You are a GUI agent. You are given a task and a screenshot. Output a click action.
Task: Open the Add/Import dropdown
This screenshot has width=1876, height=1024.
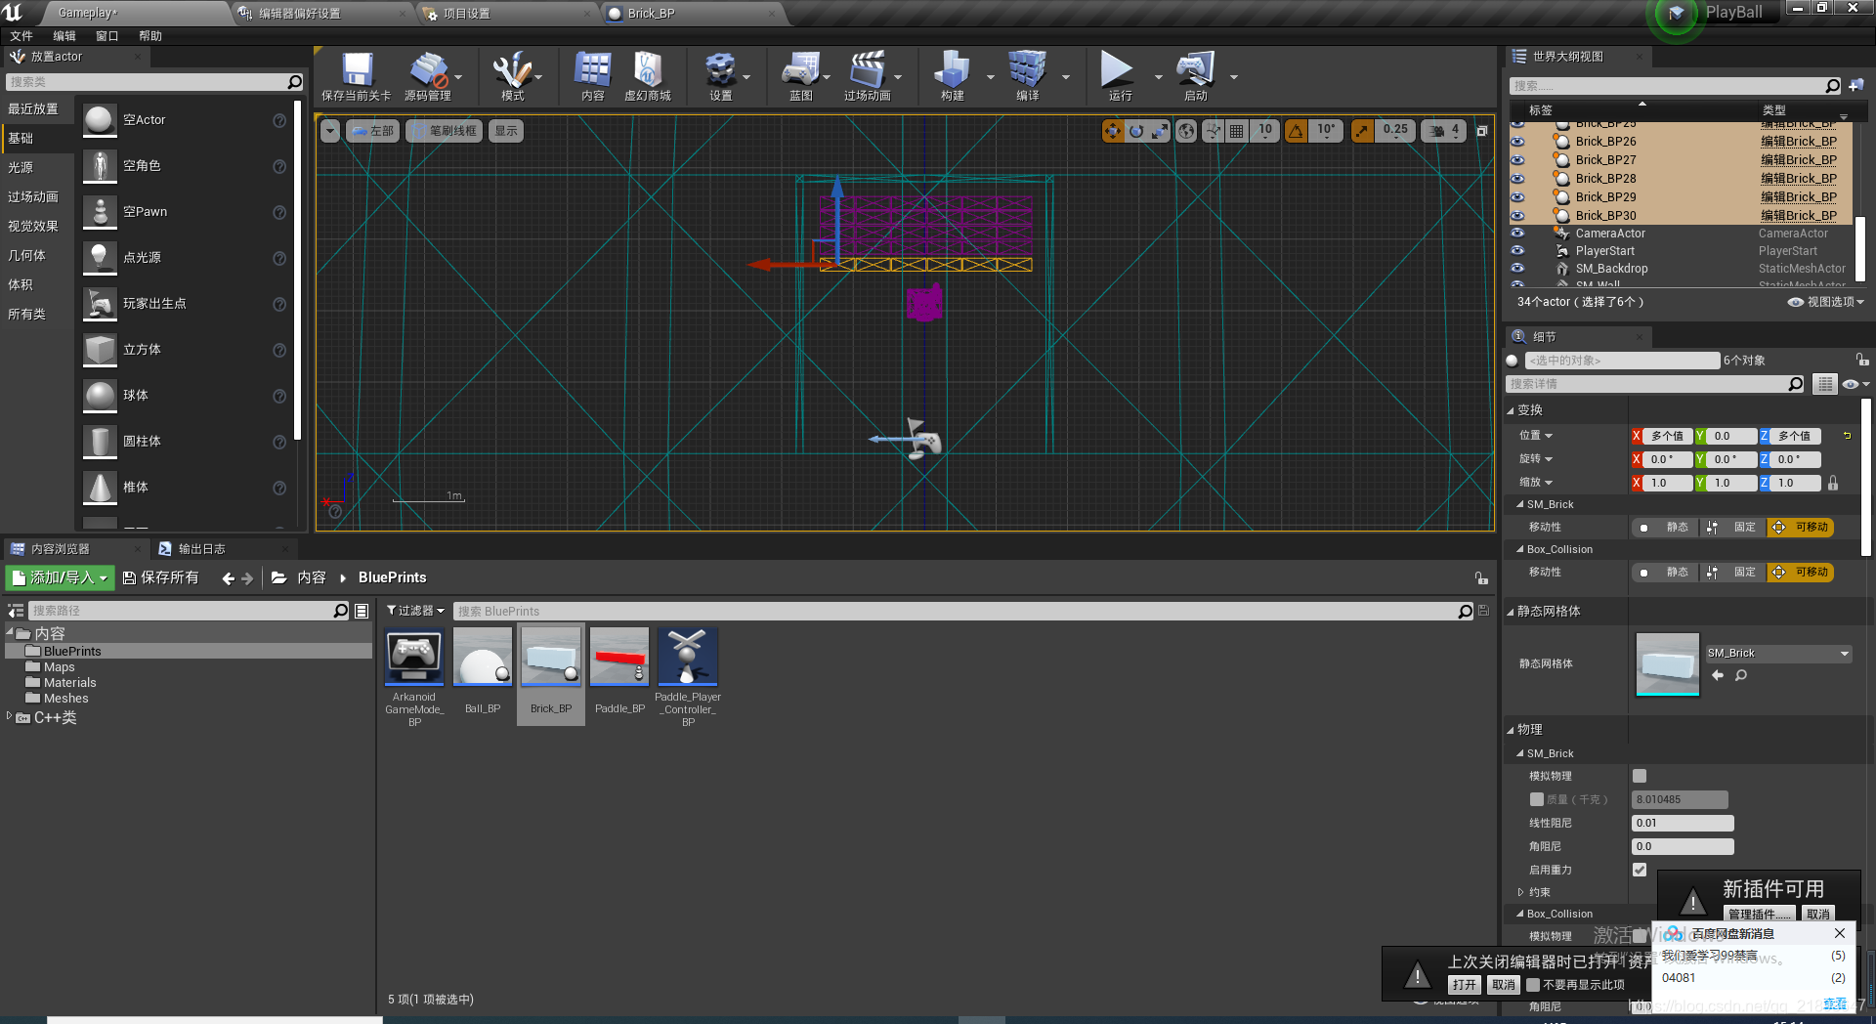click(x=61, y=578)
